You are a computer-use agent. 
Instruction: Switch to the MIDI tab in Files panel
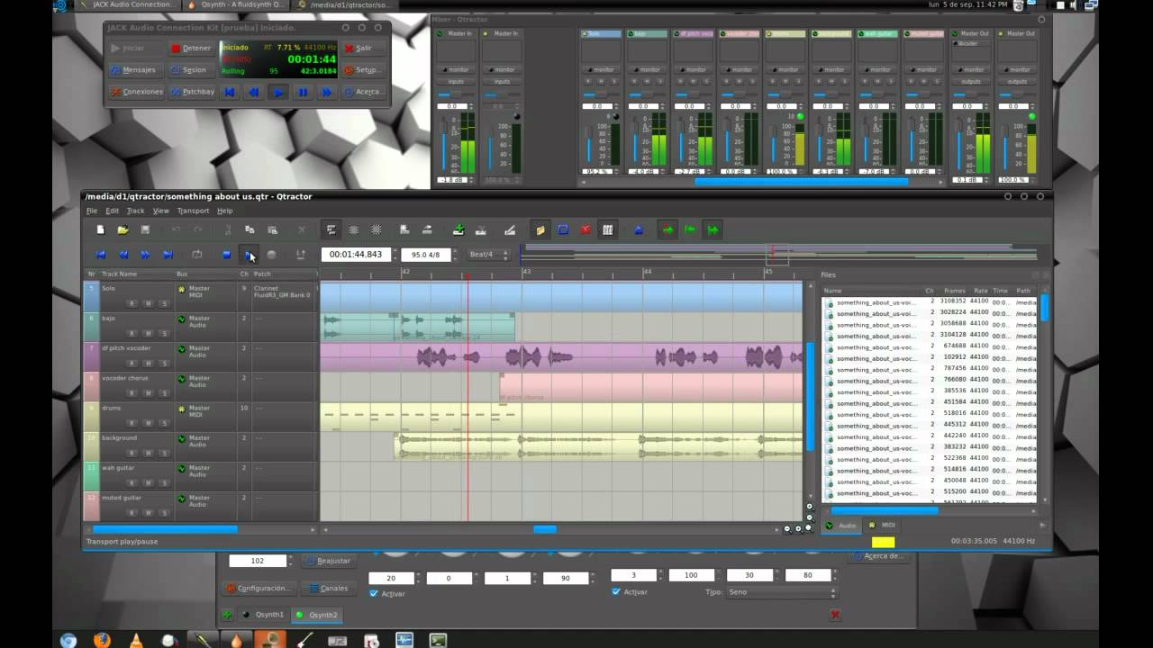pos(884,525)
